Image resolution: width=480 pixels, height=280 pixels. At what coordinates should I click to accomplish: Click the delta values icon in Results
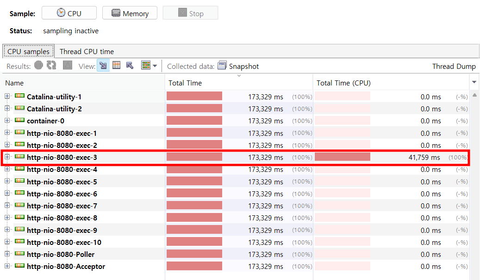point(68,66)
